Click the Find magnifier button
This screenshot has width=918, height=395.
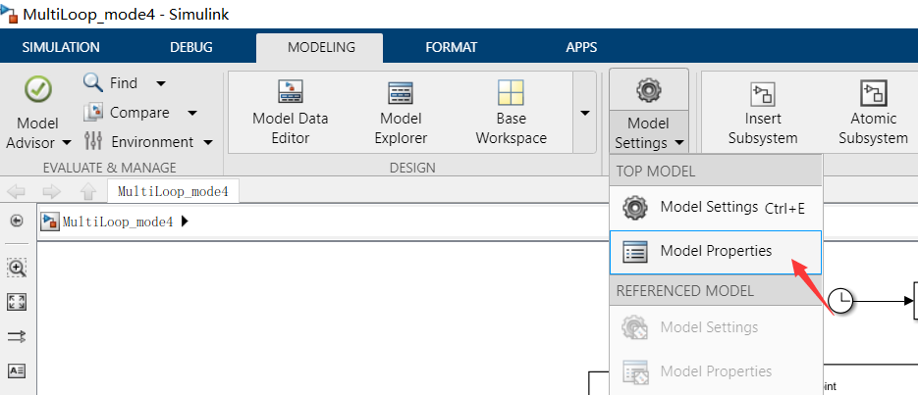110,83
